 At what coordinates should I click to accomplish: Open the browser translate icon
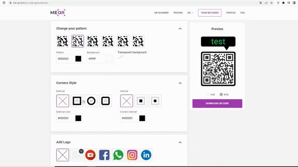click(x=261, y=3)
